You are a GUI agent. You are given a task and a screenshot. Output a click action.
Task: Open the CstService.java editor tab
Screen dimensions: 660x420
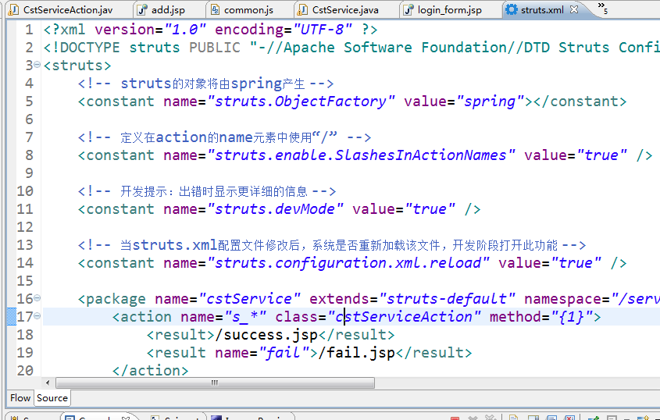click(x=339, y=9)
